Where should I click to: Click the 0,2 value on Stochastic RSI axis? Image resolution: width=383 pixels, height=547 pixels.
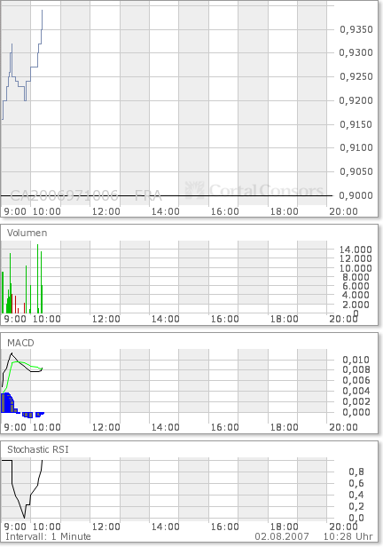click(x=356, y=506)
